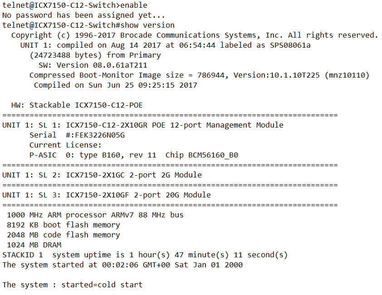Image resolution: width=382 pixels, height=295 pixels.
Task: Click the Compressed Boot-Monitor Image size line
Action: pos(199,75)
